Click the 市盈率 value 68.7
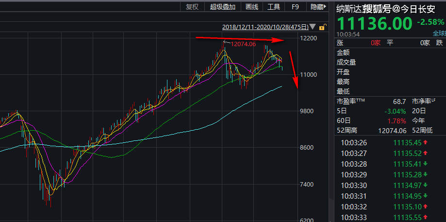 click(x=398, y=102)
